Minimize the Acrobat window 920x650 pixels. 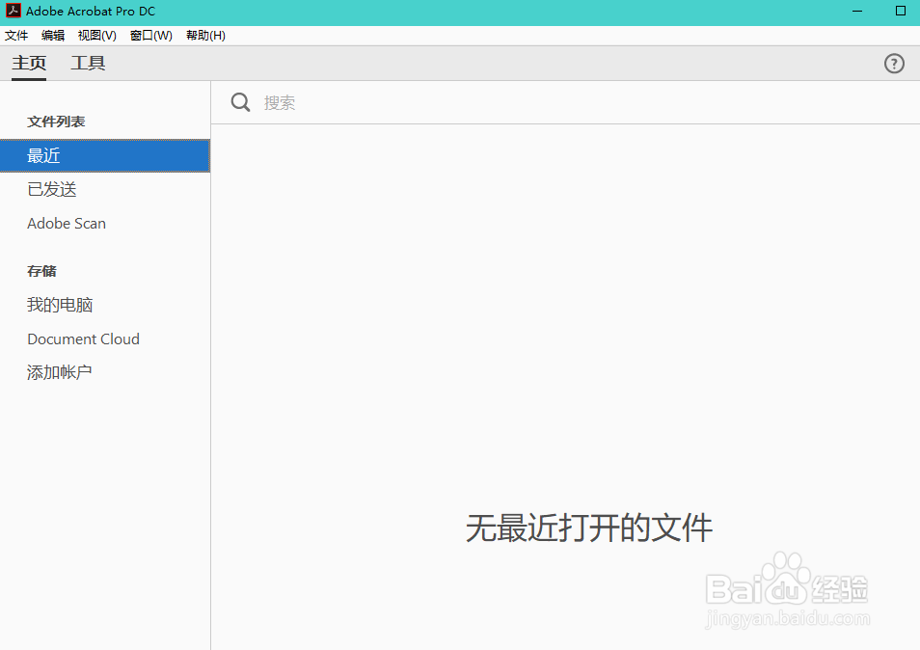tap(857, 12)
